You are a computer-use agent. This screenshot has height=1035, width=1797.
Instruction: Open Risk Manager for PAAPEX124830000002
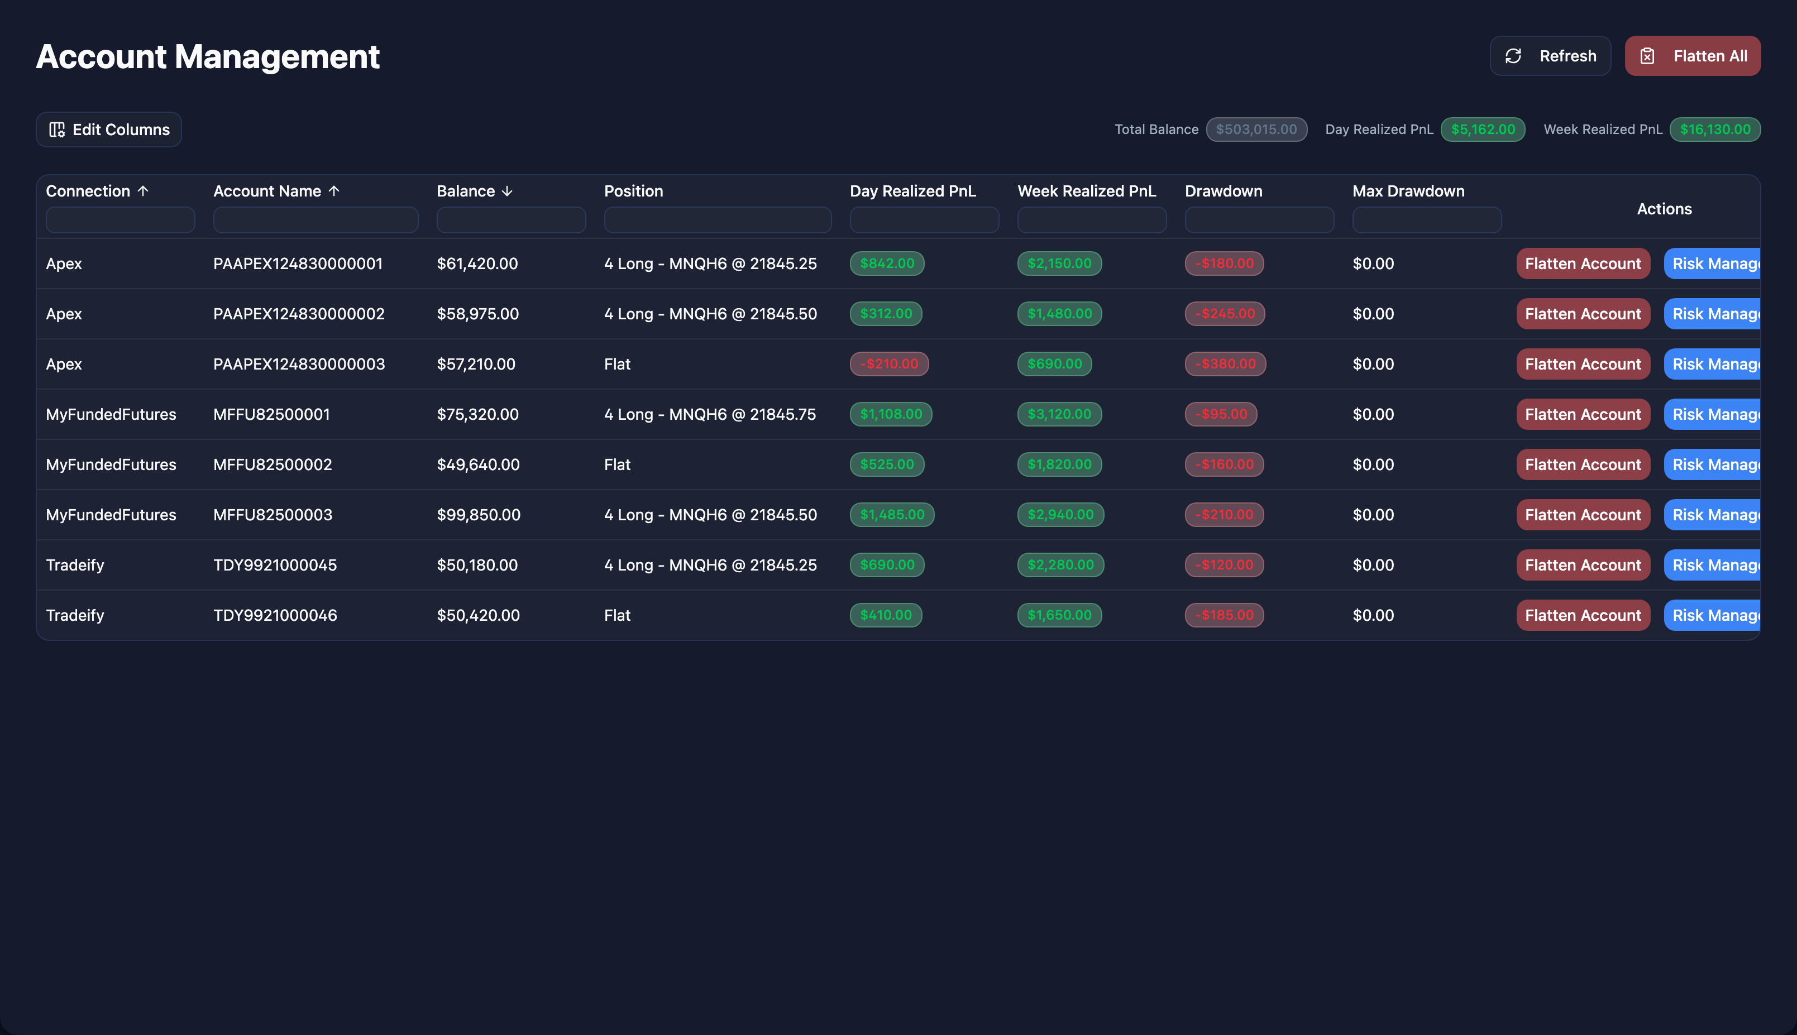(x=1712, y=314)
